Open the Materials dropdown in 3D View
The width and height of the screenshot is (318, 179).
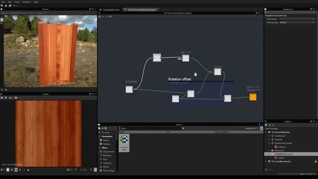[x=16, y=13]
